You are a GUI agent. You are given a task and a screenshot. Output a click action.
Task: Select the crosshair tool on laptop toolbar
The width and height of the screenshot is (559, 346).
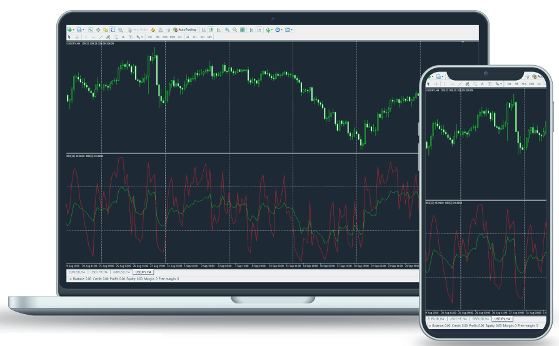pos(77,37)
